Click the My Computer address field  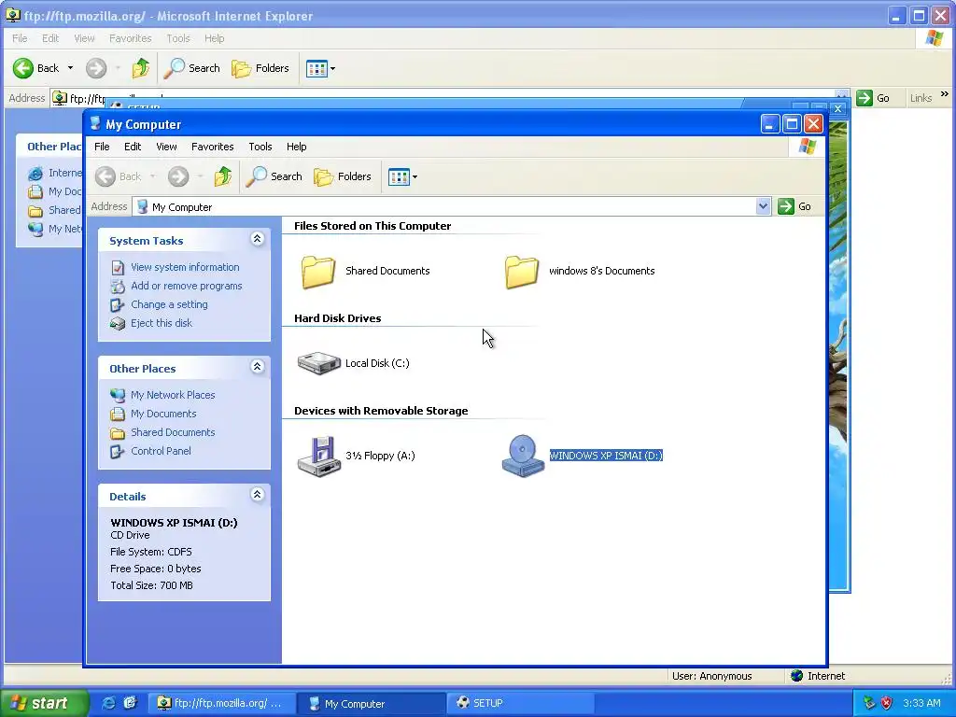pyautogui.click(x=444, y=206)
